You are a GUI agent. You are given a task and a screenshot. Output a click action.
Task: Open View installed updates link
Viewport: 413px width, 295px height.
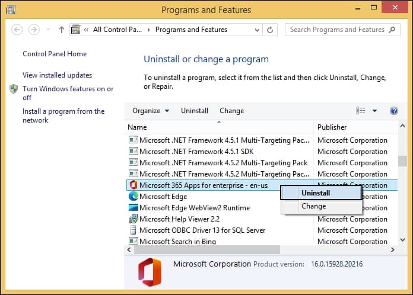57,75
